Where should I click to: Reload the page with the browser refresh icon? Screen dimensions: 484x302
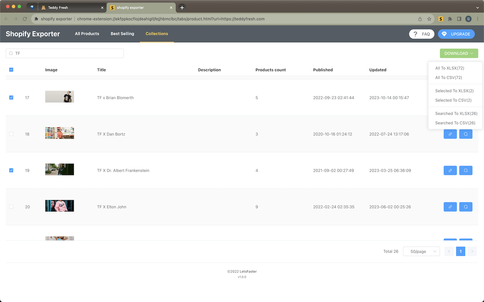25,19
